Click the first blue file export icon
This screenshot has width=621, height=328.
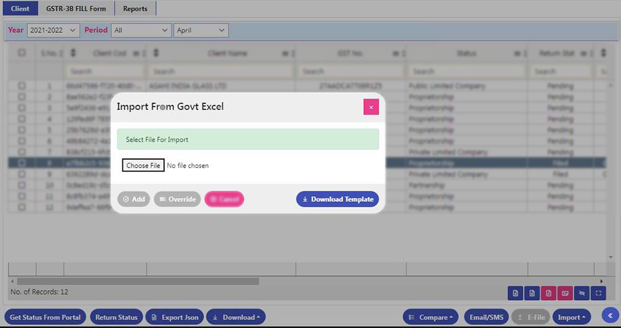point(515,293)
